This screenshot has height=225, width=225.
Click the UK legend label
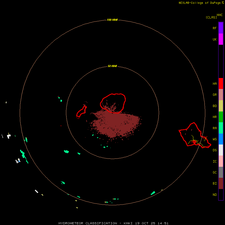point(214,39)
